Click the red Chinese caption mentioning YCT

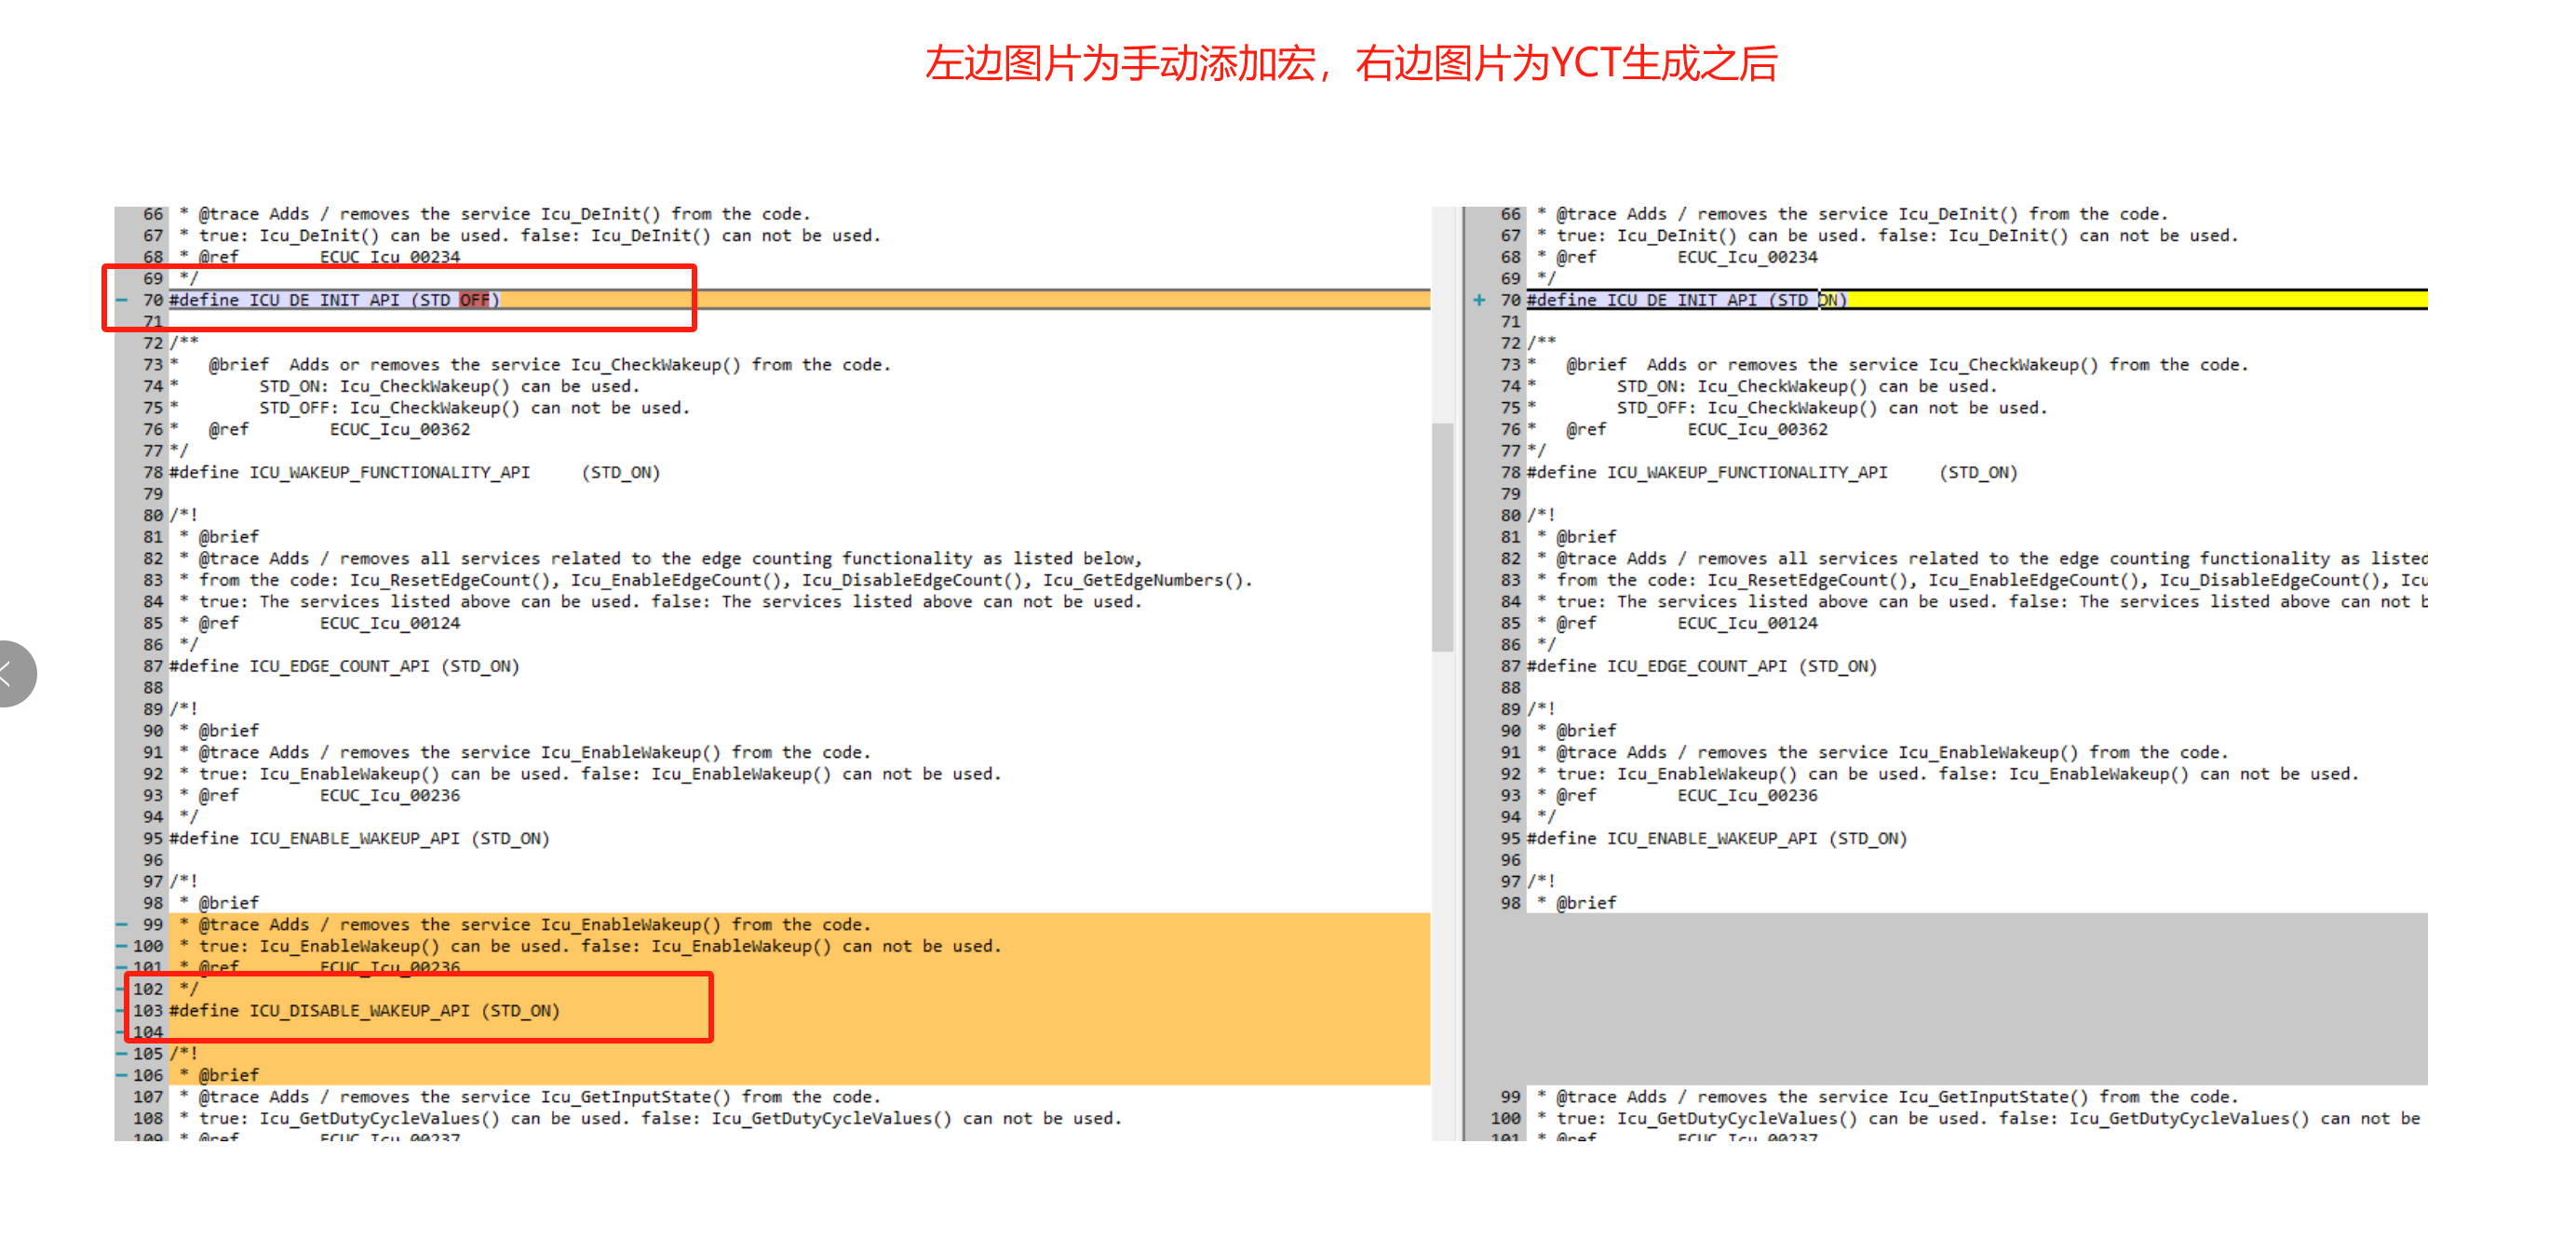click(x=1351, y=63)
